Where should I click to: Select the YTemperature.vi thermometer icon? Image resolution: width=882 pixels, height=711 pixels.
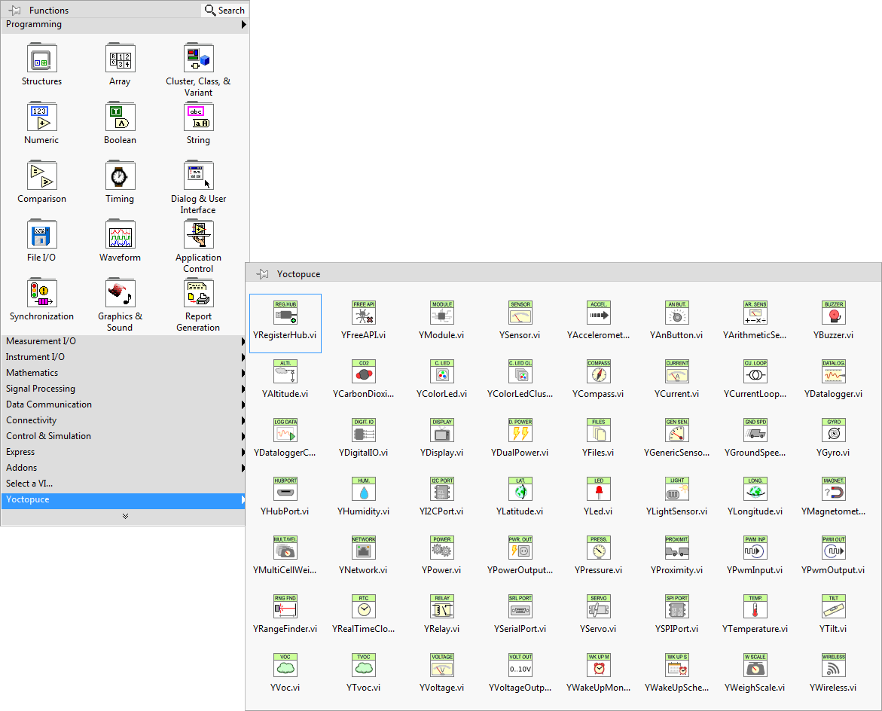[x=755, y=606]
